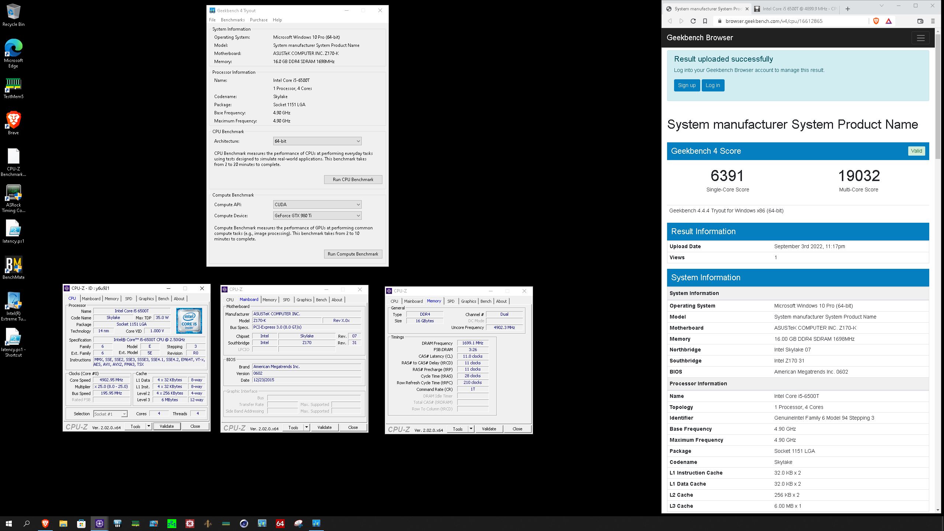
Task: Open Microsoft Store from the taskbar
Action: 81,523
